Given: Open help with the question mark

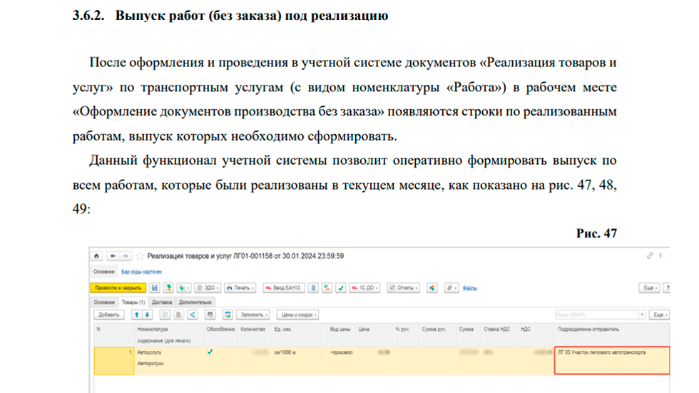Looking at the screenshot, I should (667, 288).
